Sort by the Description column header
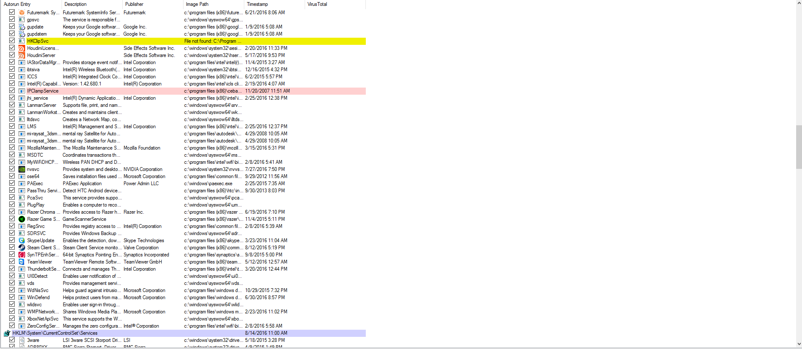Image resolution: width=802 pixels, height=349 pixels. point(92,4)
